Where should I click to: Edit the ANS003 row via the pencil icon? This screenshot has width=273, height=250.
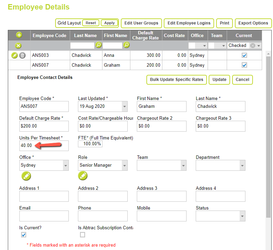click(x=14, y=55)
